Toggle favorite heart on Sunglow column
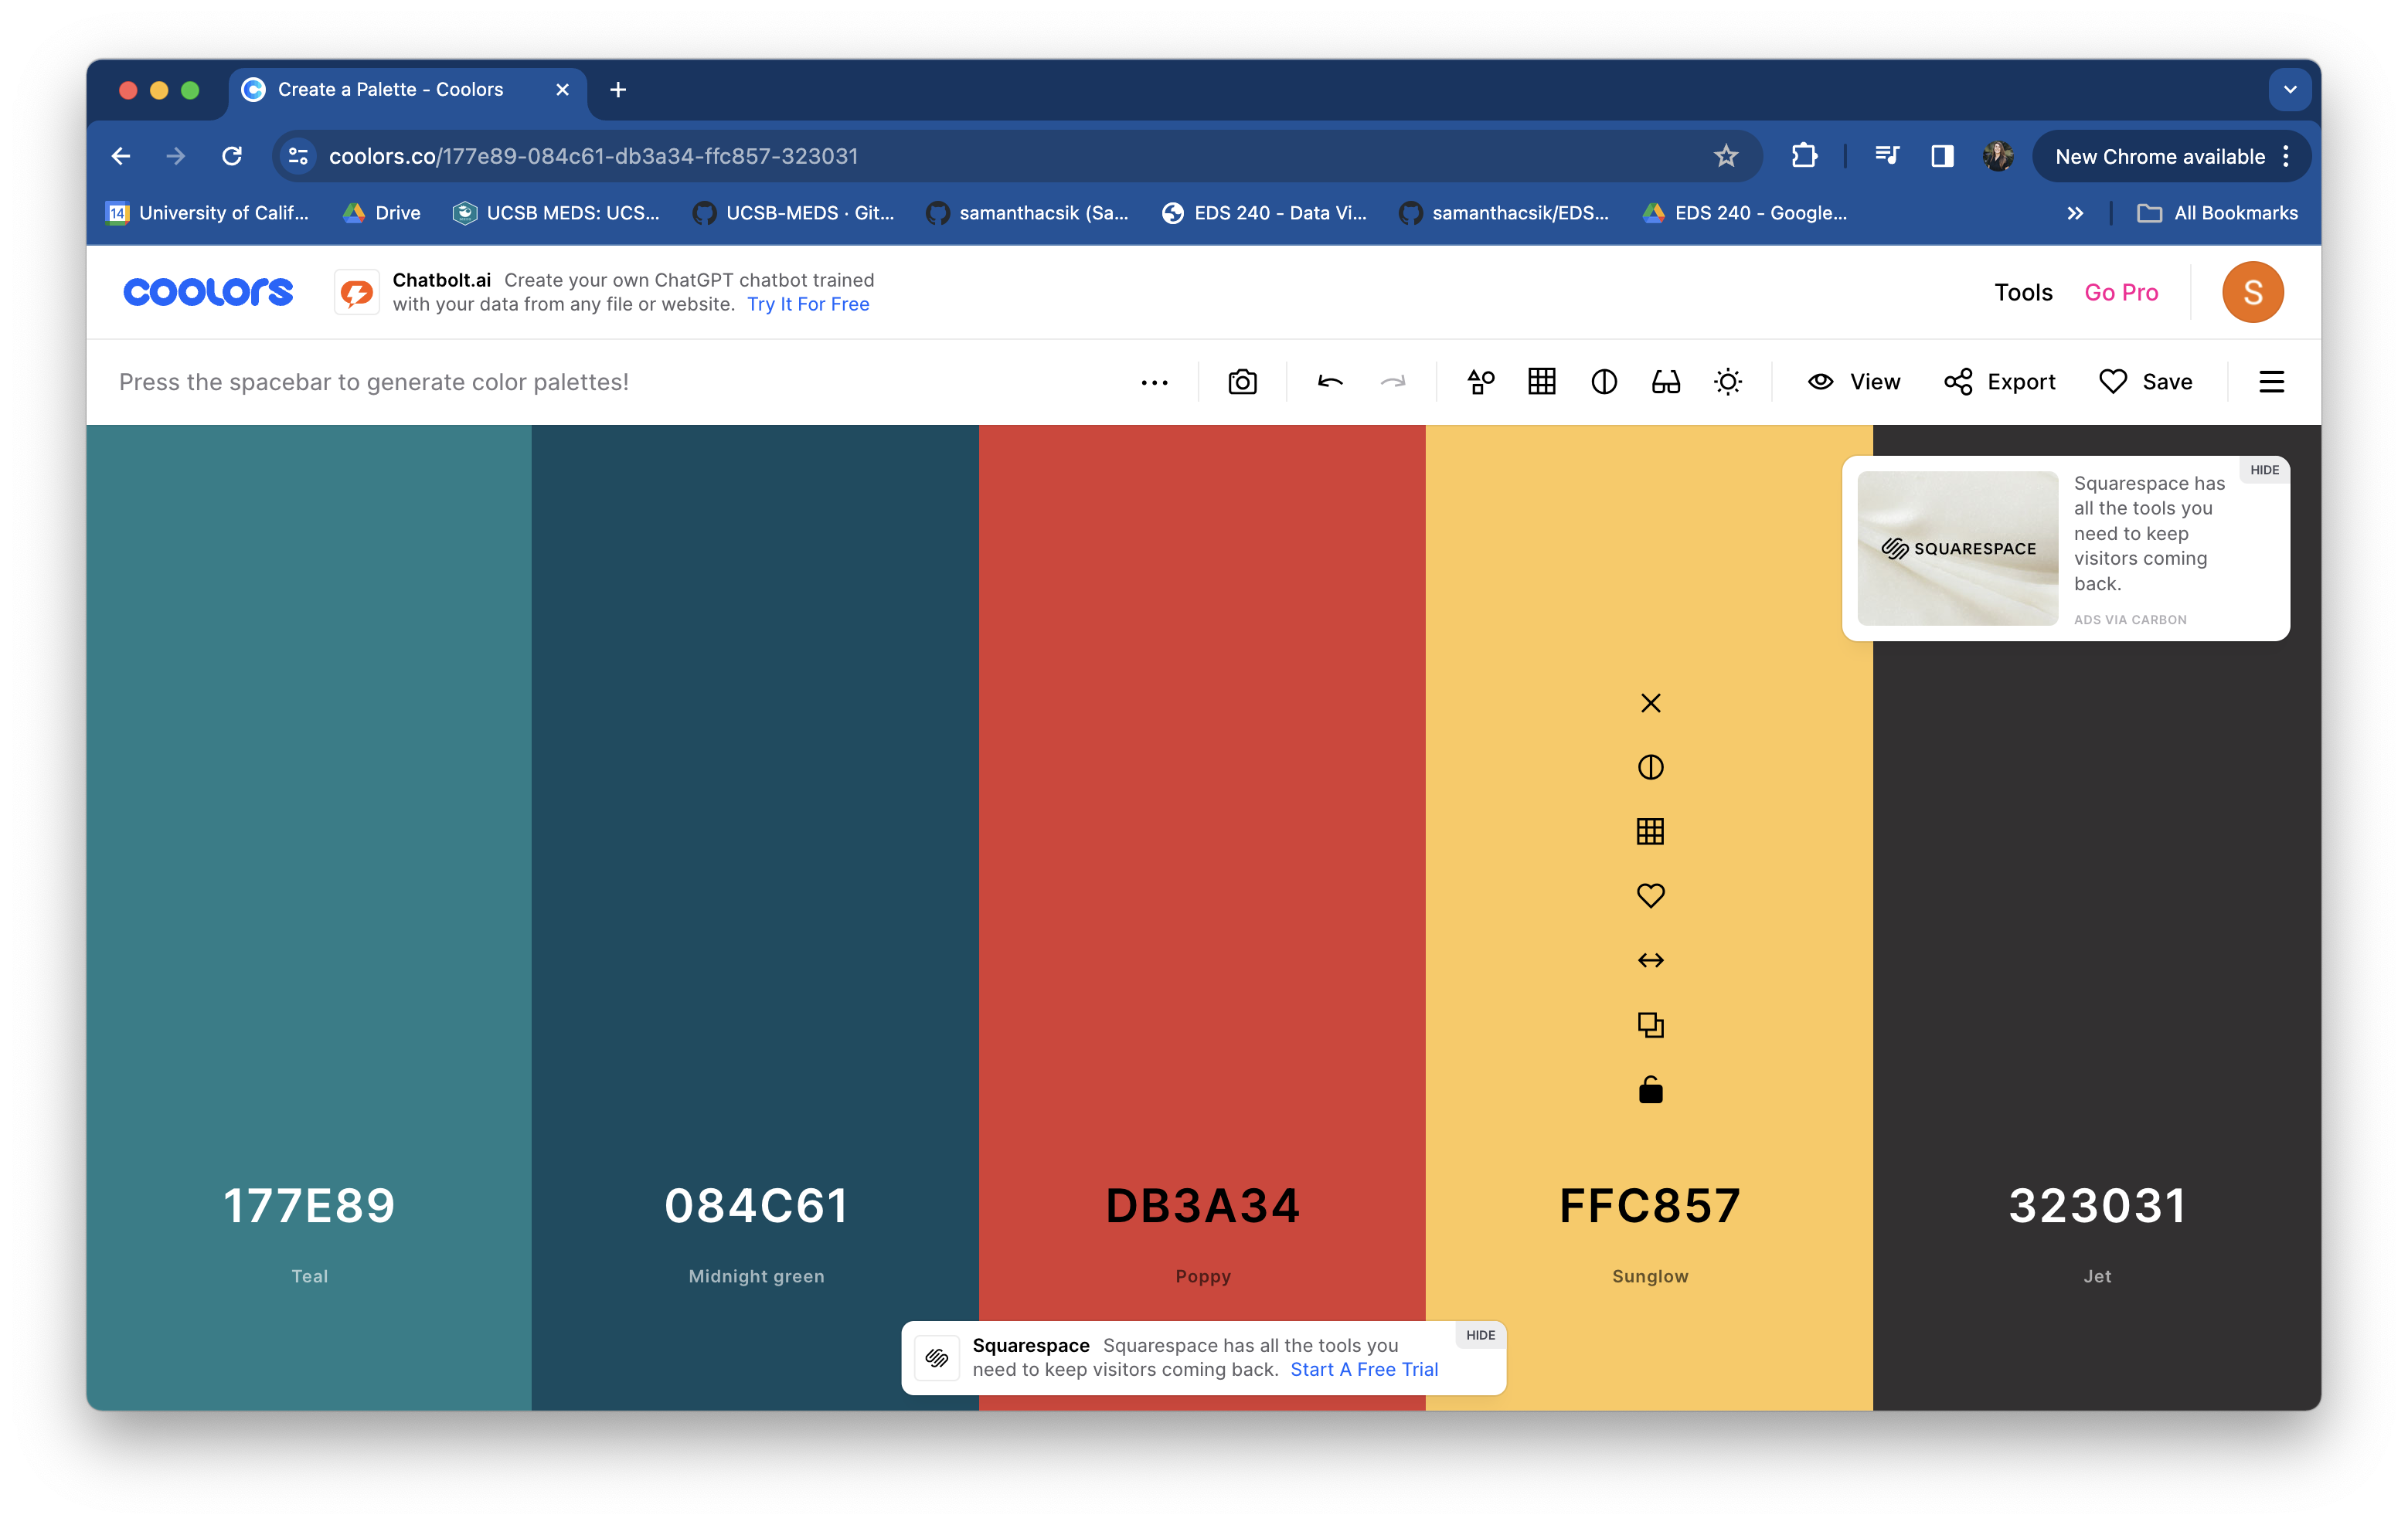This screenshot has height=1525, width=2408. click(1650, 896)
